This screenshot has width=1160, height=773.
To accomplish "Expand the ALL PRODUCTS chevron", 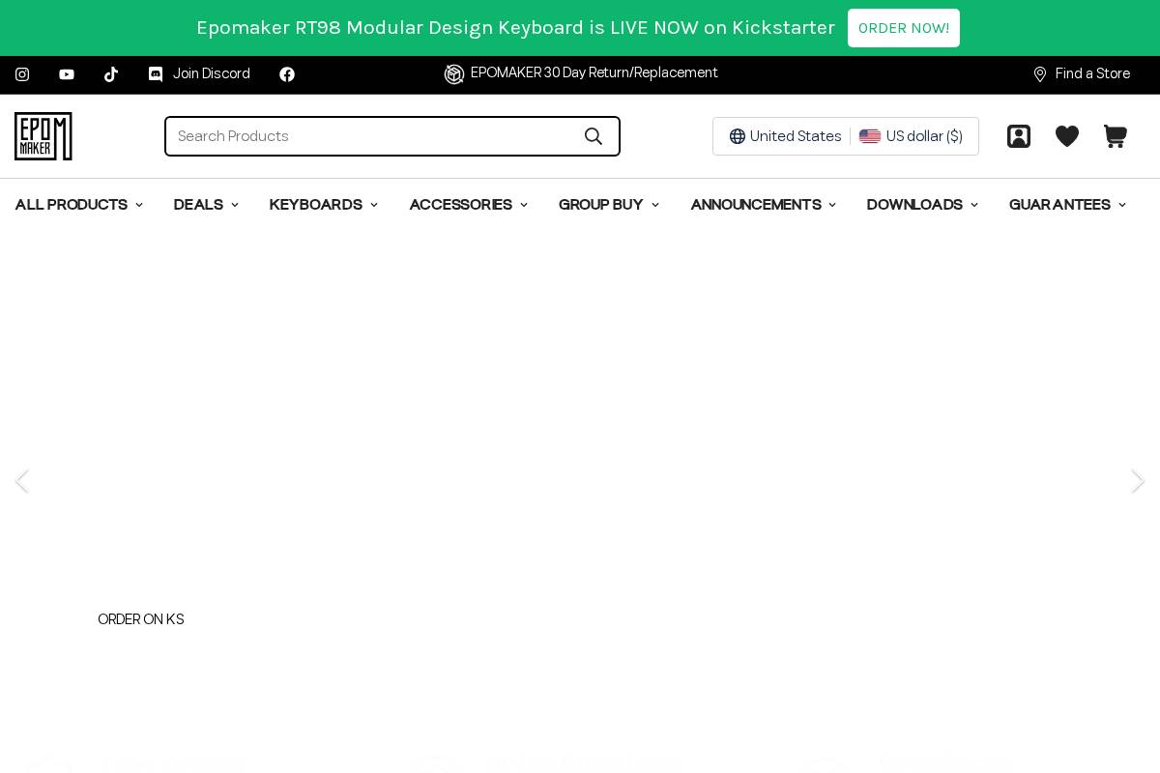I will pos(139,205).
